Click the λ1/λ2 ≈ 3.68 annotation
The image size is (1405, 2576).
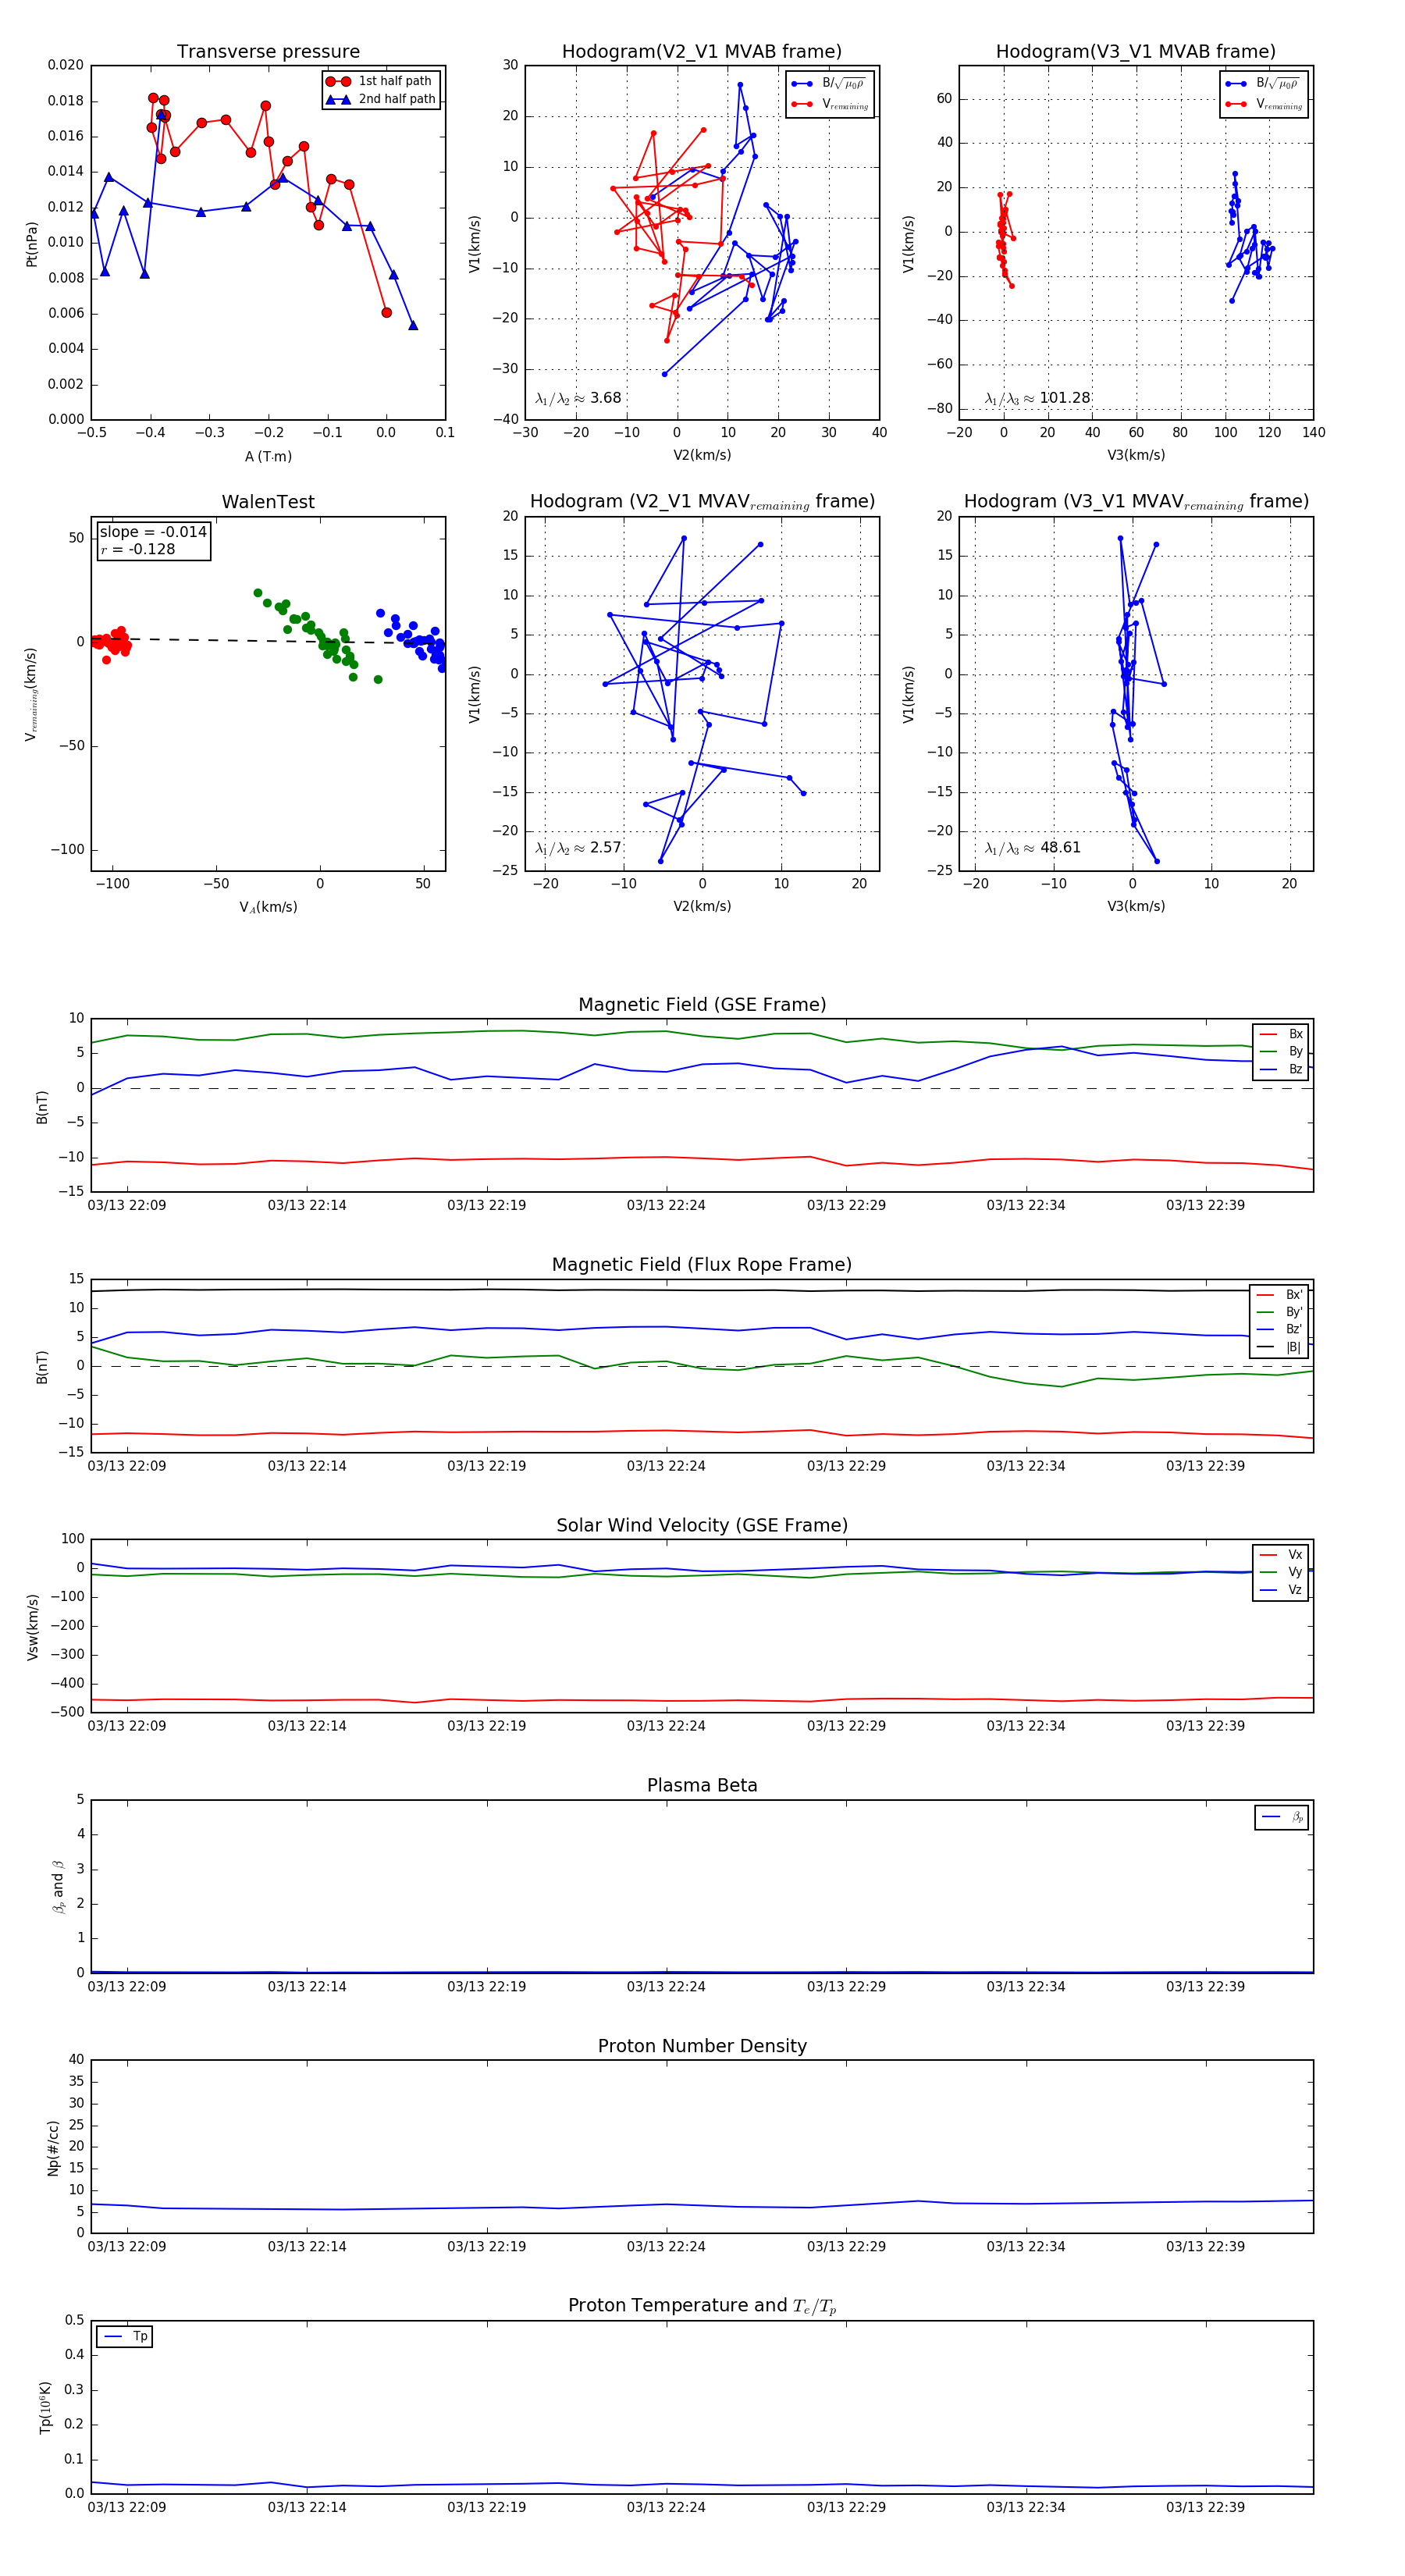pos(578,398)
